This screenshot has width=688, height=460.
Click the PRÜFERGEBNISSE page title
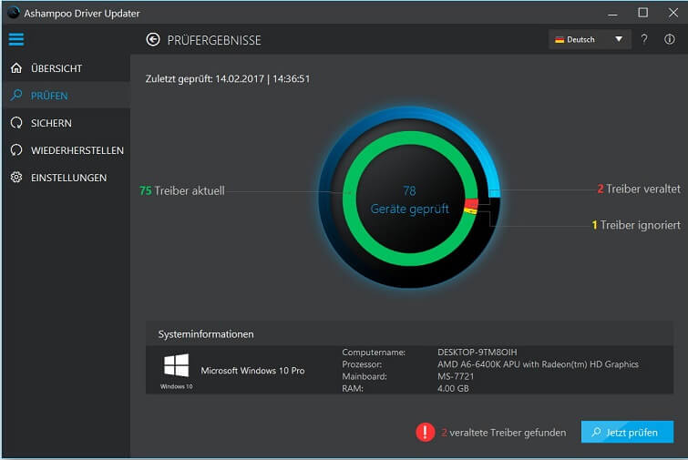pos(214,40)
